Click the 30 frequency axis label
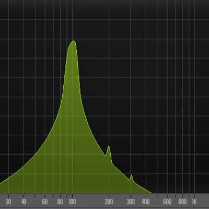This screenshot has width=209, height=209. (8, 202)
